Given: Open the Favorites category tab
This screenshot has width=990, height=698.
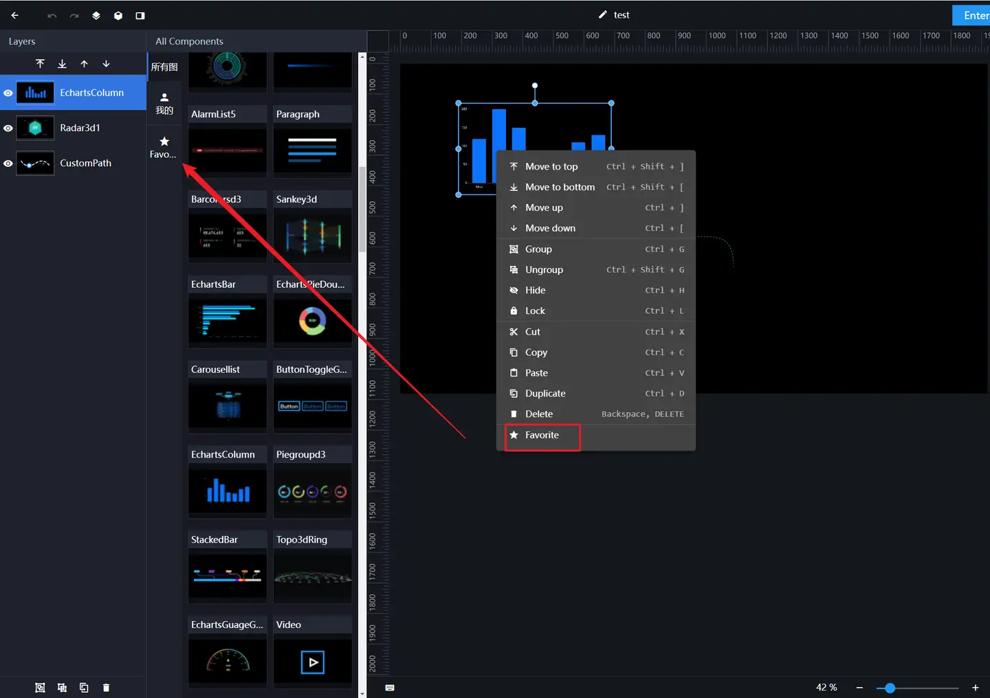Looking at the screenshot, I should pyautogui.click(x=164, y=147).
